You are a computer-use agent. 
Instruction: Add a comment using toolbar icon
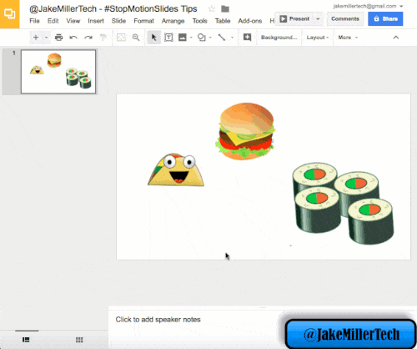tap(247, 37)
